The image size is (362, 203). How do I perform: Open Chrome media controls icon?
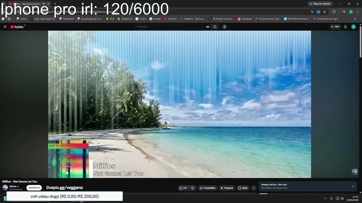point(344,12)
